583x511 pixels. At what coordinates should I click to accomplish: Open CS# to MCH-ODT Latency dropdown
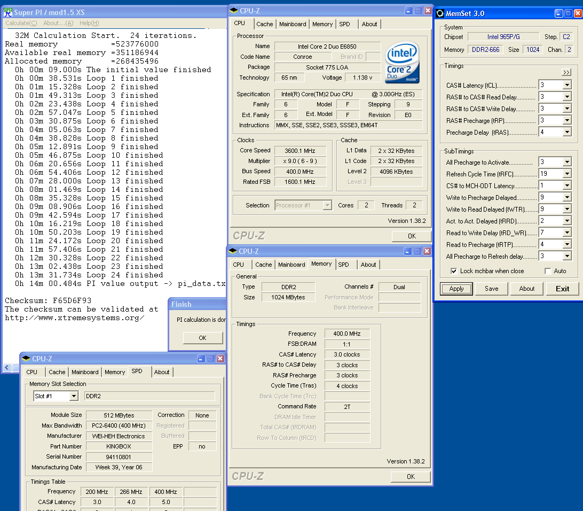tap(567, 185)
